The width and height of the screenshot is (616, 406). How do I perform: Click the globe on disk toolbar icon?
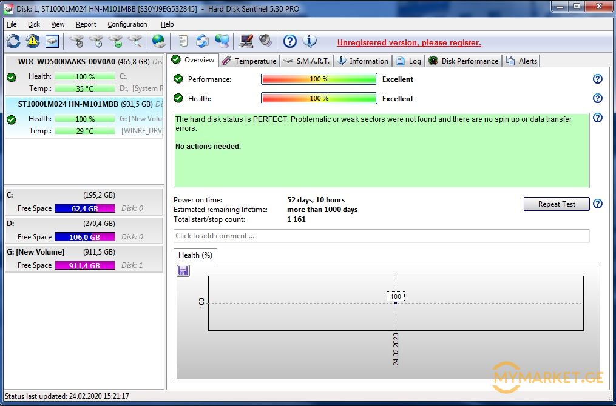[x=159, y=41]
